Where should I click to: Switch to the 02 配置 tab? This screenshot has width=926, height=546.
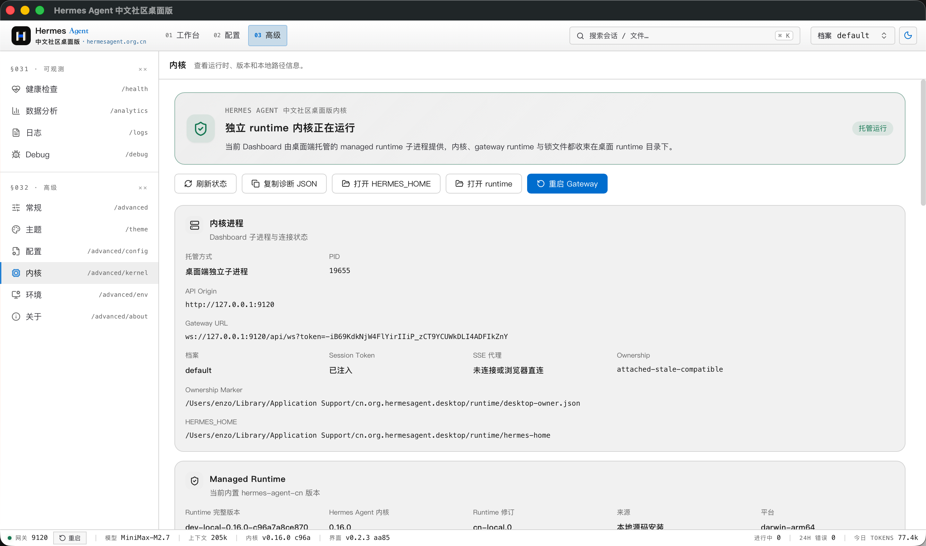click(226, 35)
